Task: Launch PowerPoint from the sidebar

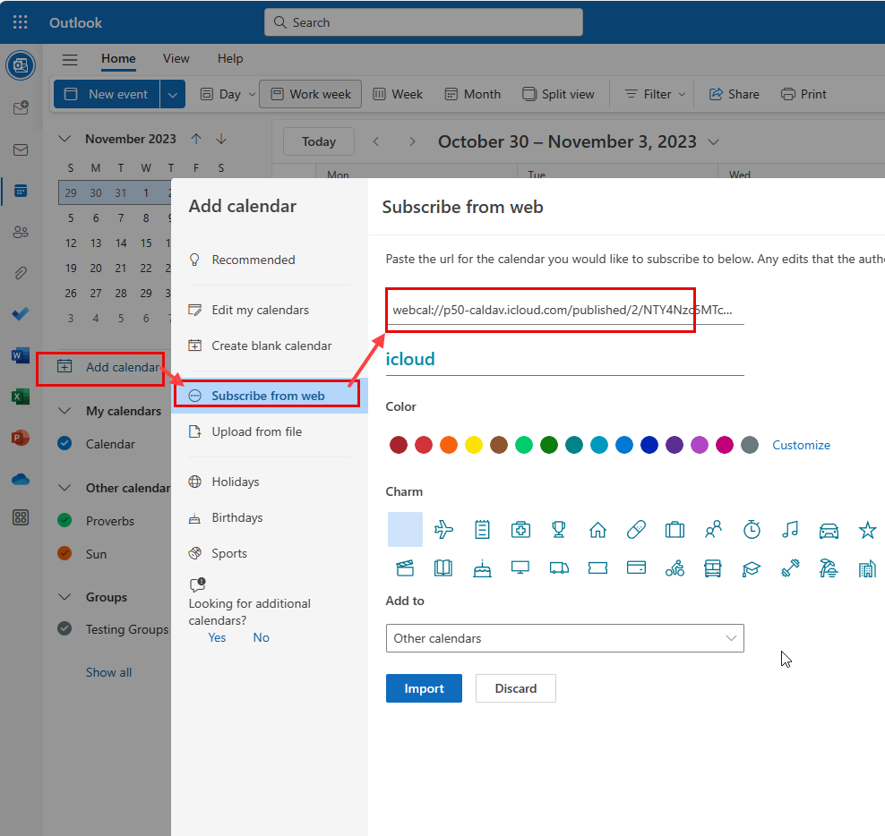Action: (x=21, y=438)
